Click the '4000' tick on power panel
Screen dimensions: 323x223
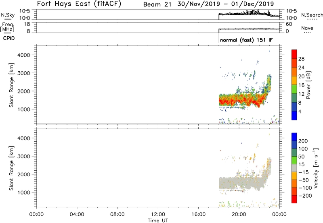[24, 55]
